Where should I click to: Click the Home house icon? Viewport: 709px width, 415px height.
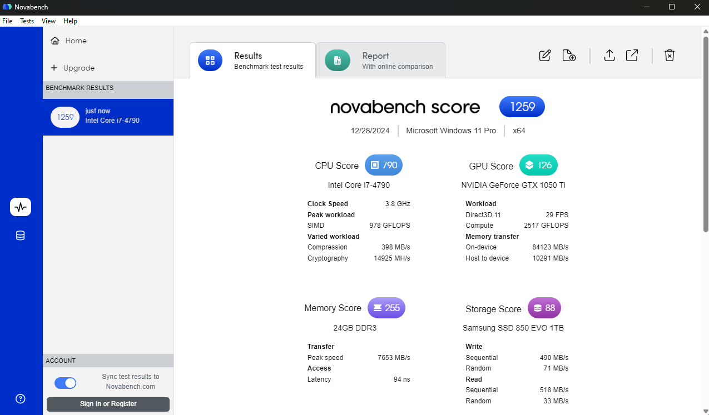[54, 41]
